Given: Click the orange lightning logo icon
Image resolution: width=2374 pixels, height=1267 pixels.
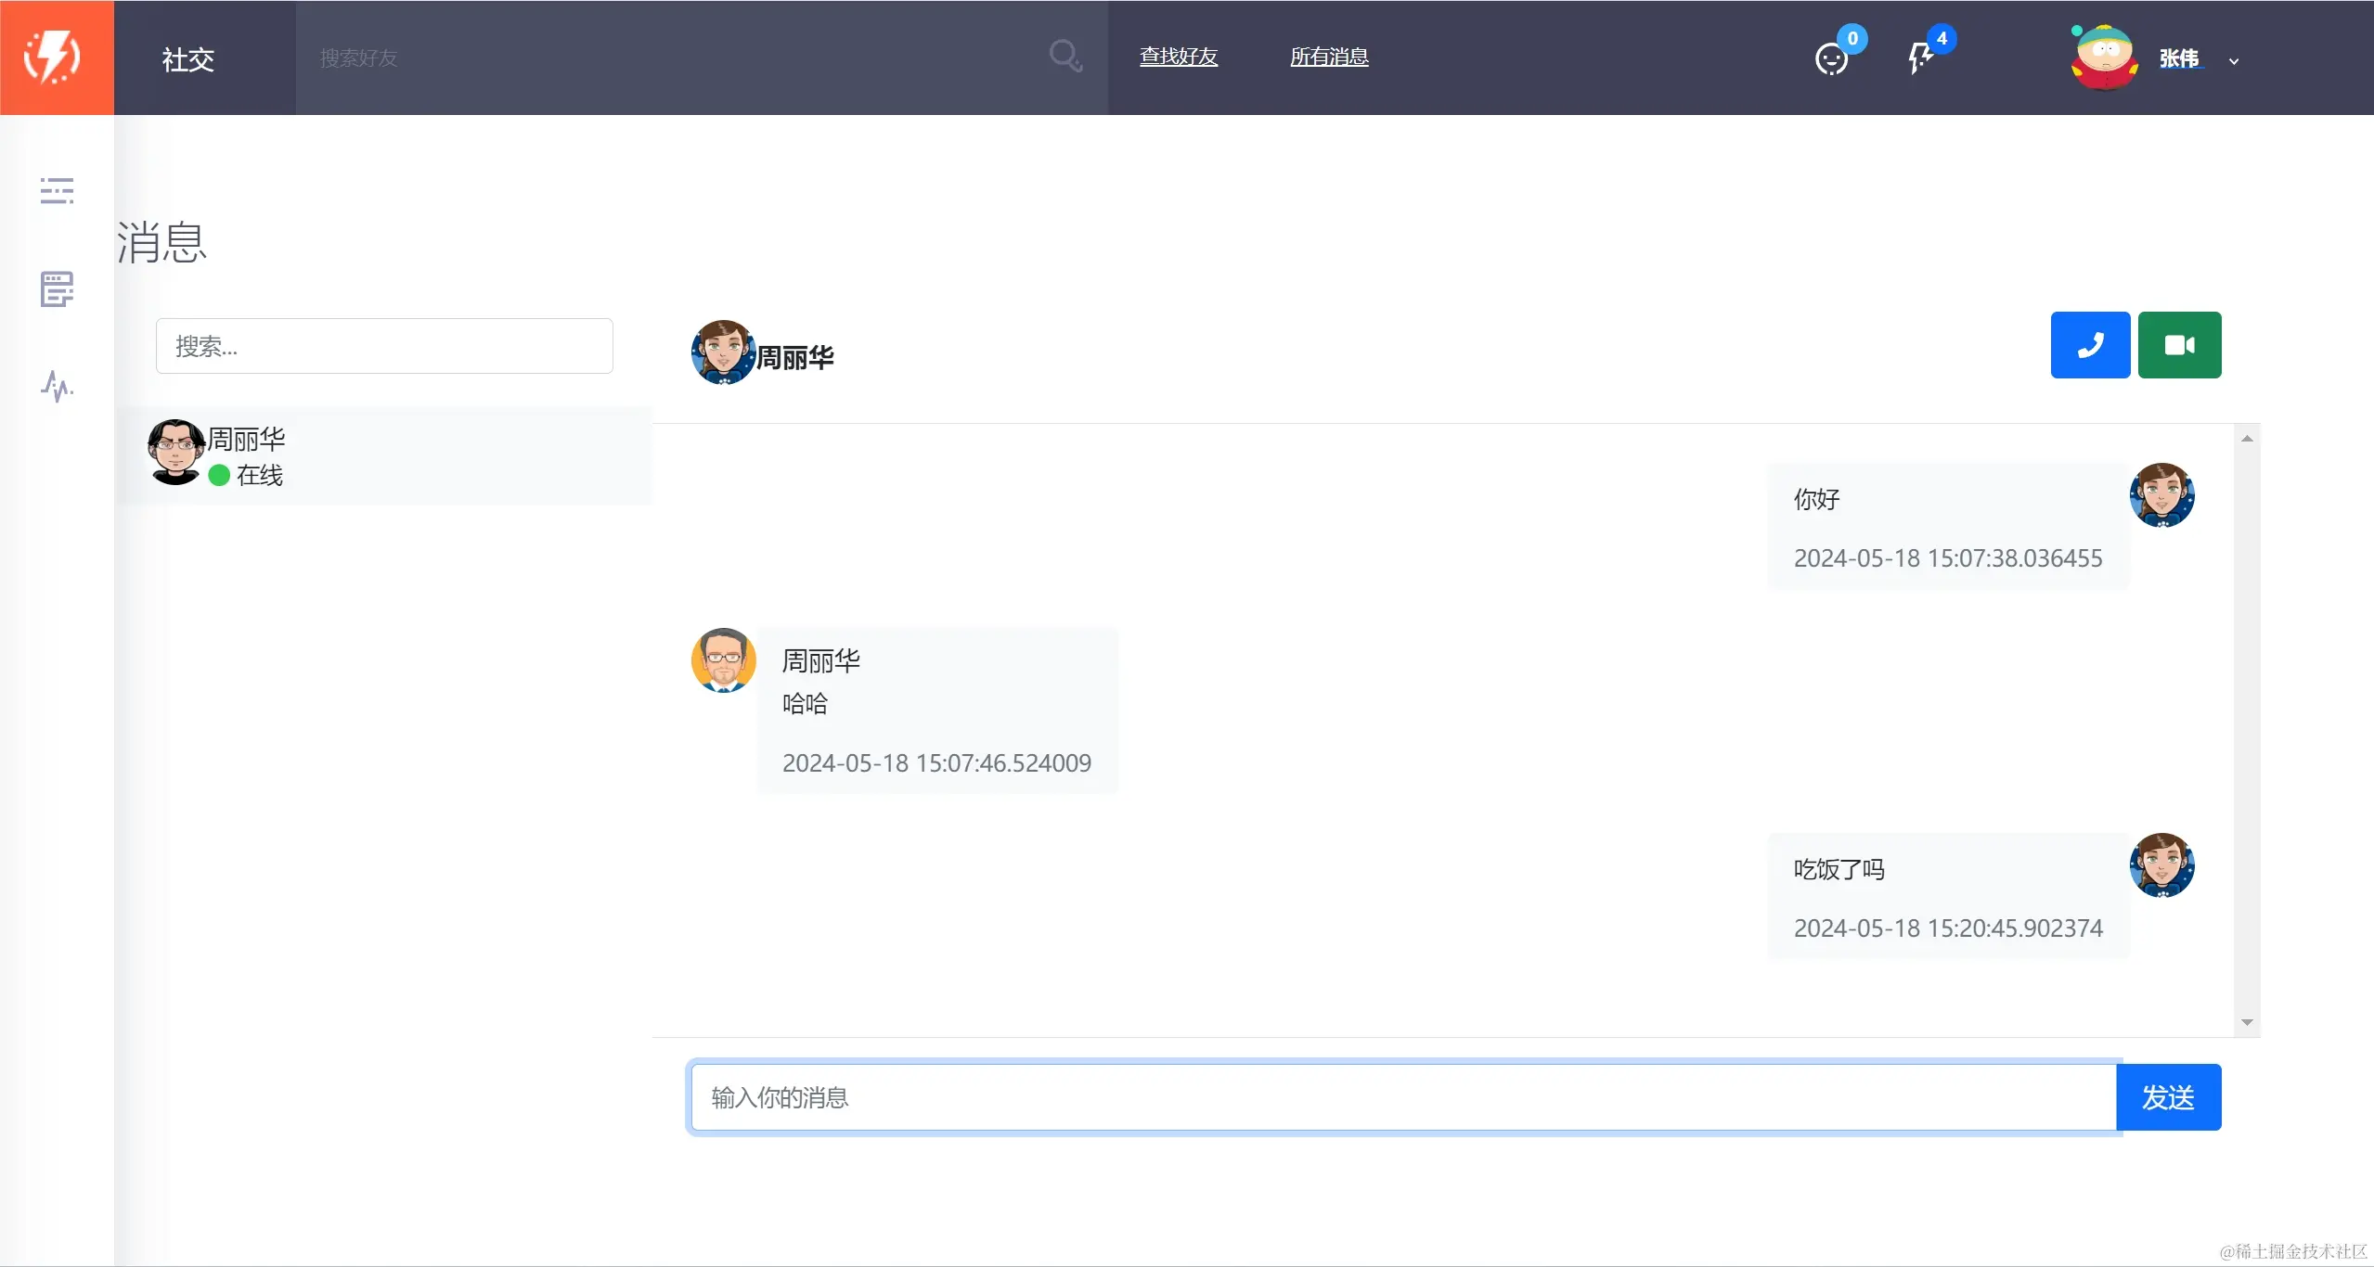Looking at the screenshot, I should (x=54, y=58).
